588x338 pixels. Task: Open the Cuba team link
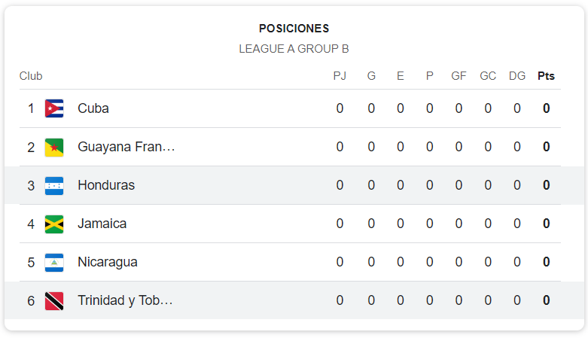pos(93,108)
